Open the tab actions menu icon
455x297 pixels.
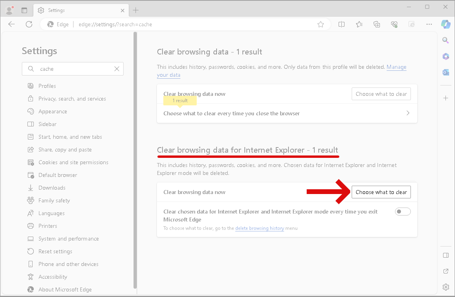click(x=24, y=10)
